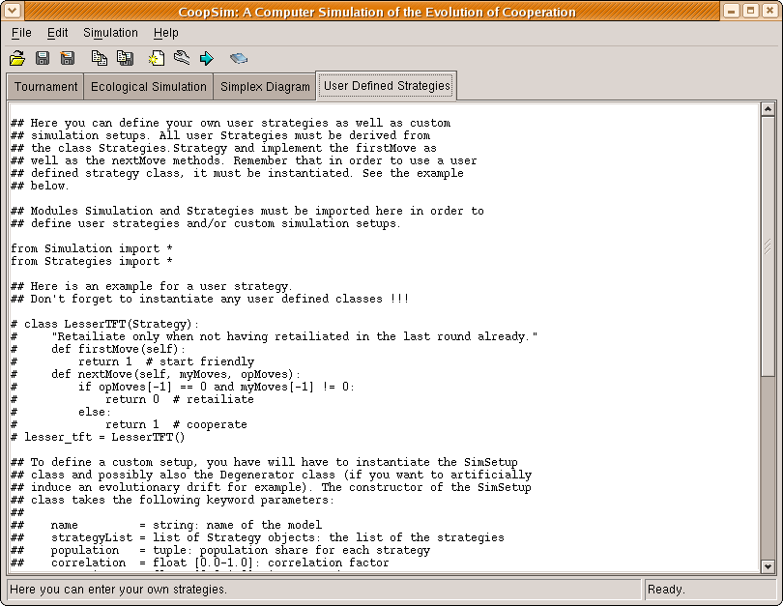Click the new simulation sparkle icon
This screenshot has width=783, height=606.
click(x=157, y=58)
